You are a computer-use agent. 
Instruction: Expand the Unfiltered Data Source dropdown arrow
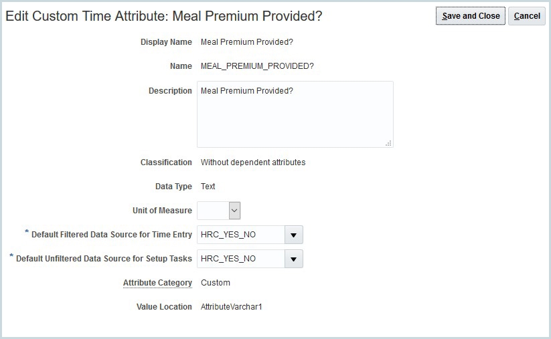pos(294,259)
